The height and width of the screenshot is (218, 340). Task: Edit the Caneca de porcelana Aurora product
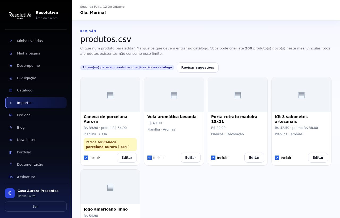point(127,158)
